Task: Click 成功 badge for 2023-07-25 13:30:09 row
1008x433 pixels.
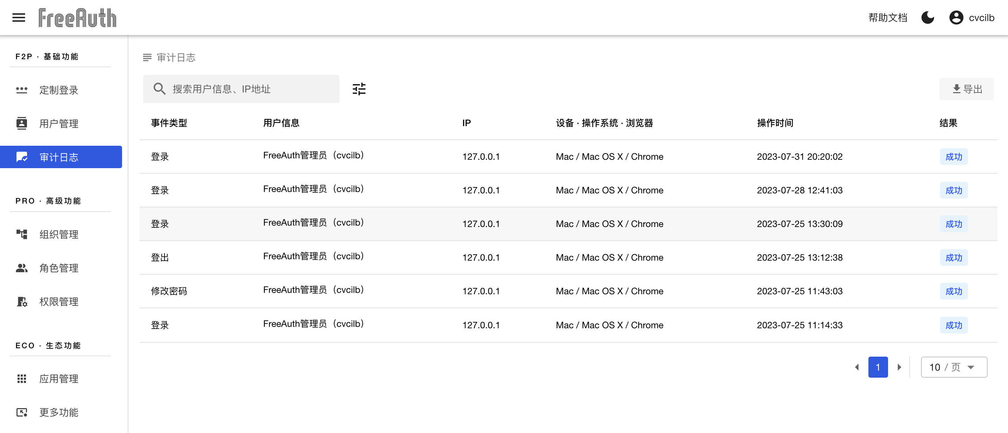Action: pyautogui.click(x=954, y=224)
